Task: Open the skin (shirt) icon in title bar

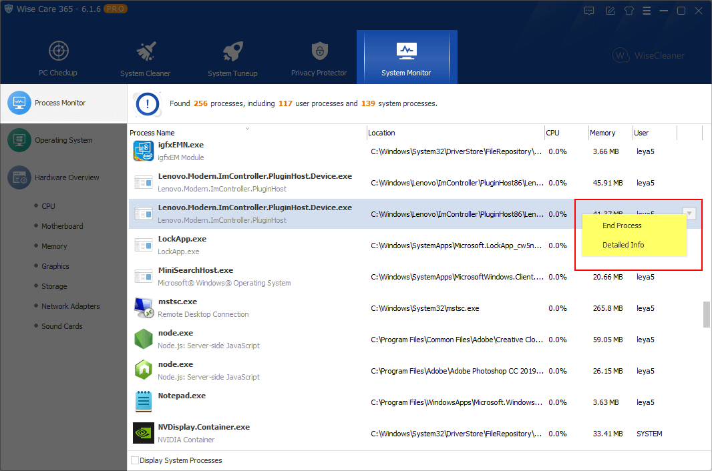Action: (x=629, y=11)
